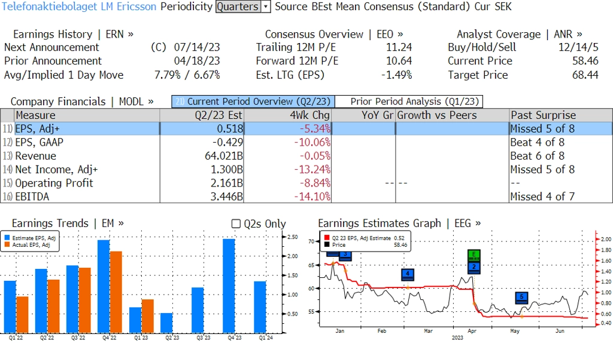The image size is (613, 343).
Task: Click the Q4'23 estimate EPS blue bar
Action: pos(229,286)
